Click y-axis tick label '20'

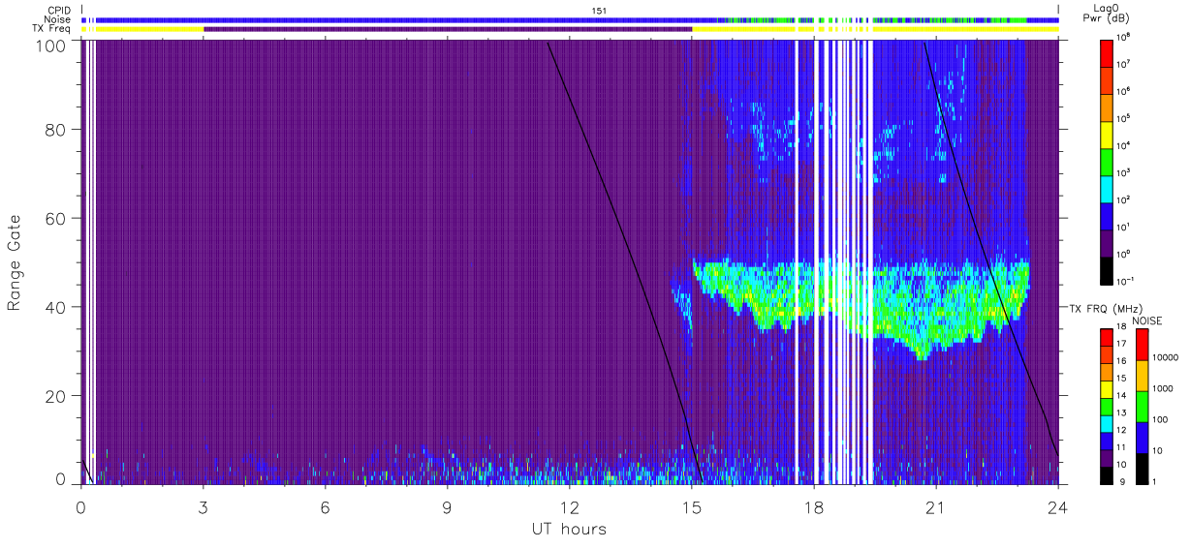[56, 396]
